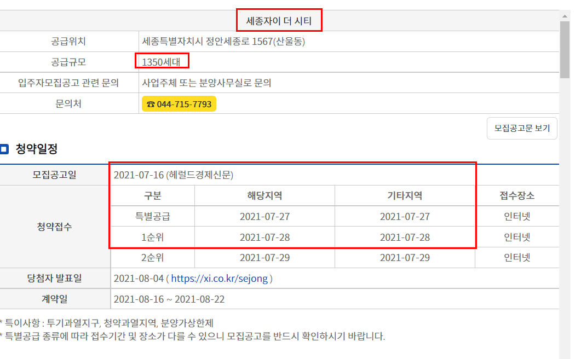
Task: Select 2순위 해당지역 date 2021-07-29
Action: point(264,258)
